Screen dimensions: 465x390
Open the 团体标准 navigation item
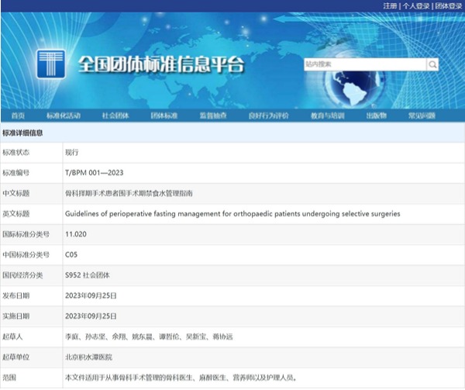pyautogui.click(x=164, y=116)
